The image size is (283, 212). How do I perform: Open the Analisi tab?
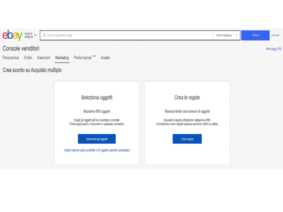[105, 57]
